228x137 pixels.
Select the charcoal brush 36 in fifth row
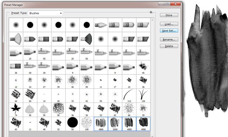[x=143, y=82]
